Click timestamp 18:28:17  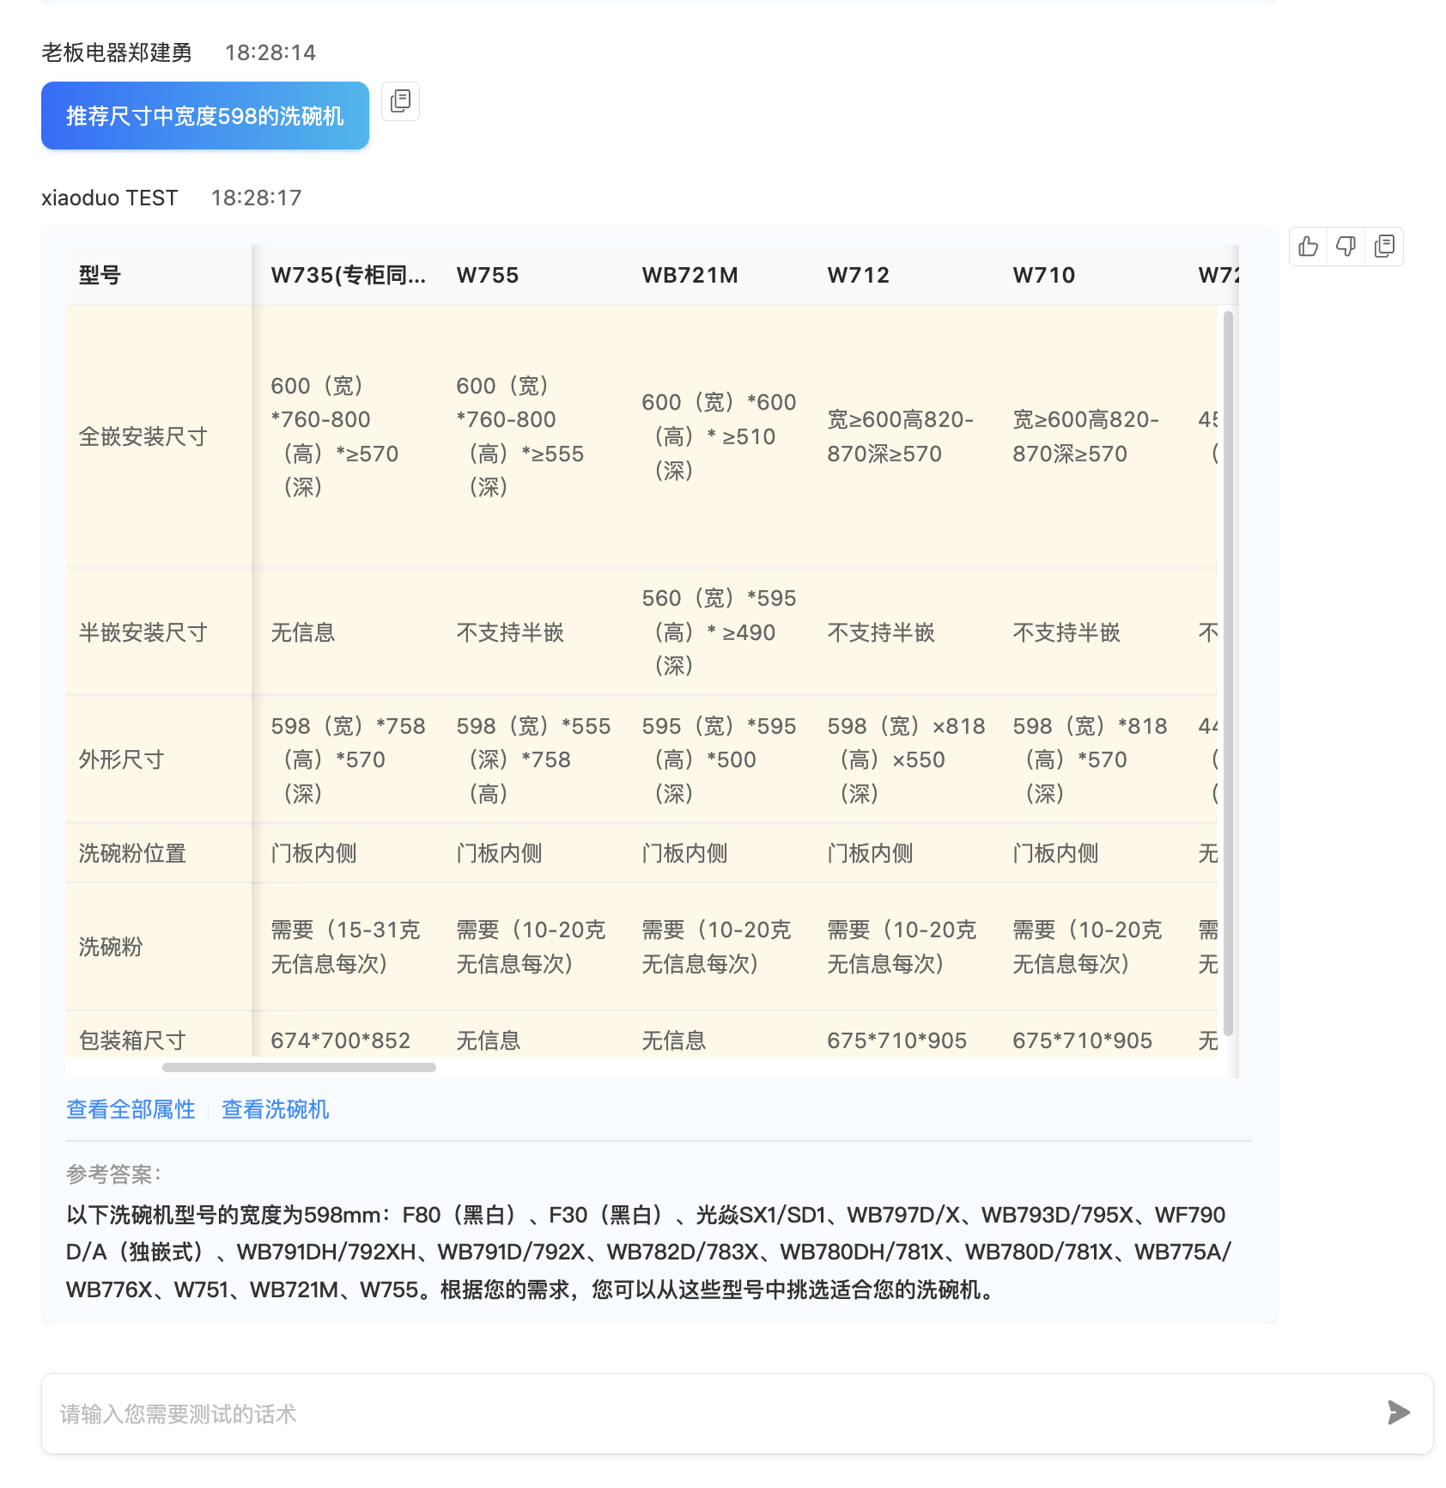click(x=256, y=198)
